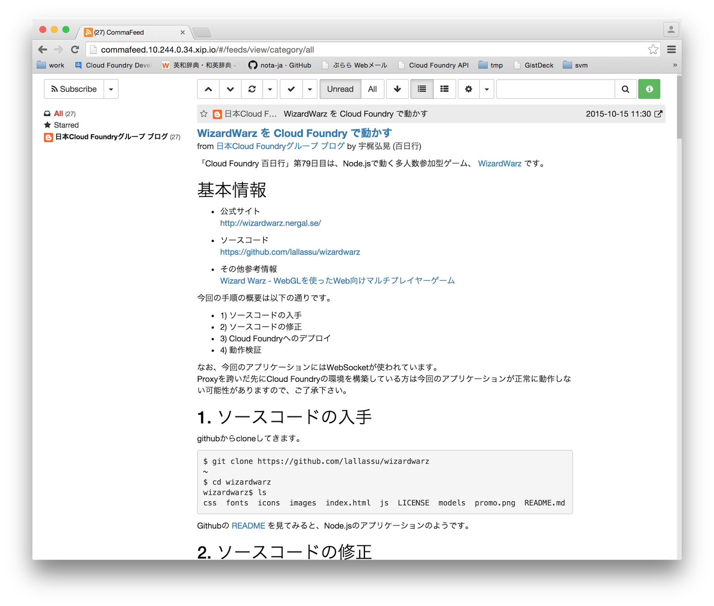This screenshot has height=606, width=714.
Task: Switch to expanded list view
Action: click(x=444, y=89)
